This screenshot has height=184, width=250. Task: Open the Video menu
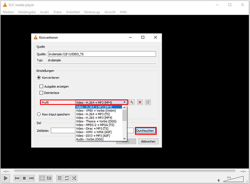tap(57, 12)
